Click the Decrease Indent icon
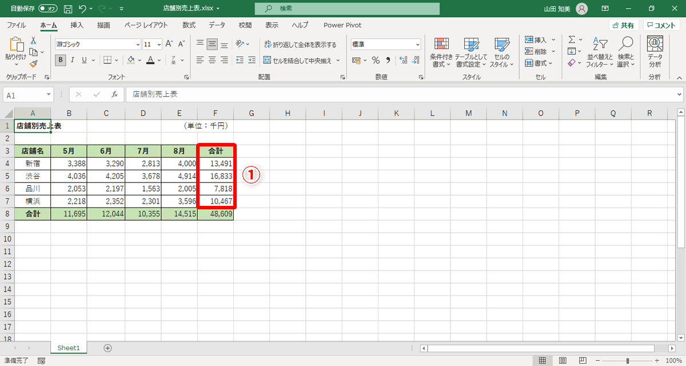 (240, 59)
